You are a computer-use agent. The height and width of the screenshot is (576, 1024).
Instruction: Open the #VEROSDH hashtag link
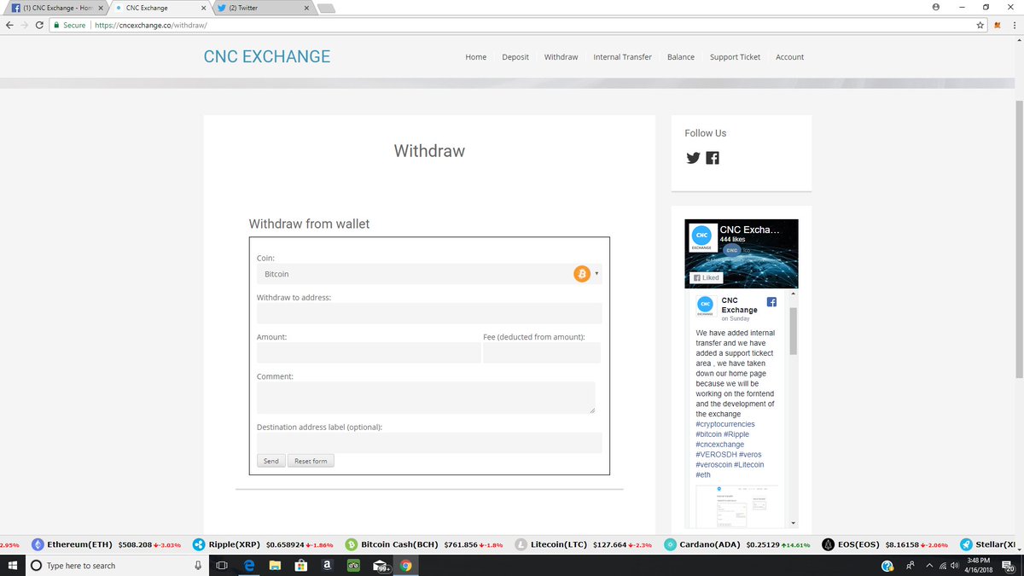[x=716, y=455]
